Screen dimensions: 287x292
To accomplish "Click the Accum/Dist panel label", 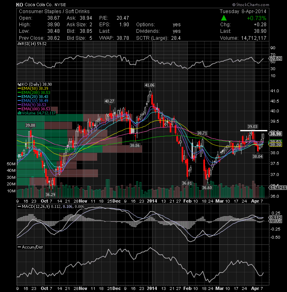I will point(30,247).
